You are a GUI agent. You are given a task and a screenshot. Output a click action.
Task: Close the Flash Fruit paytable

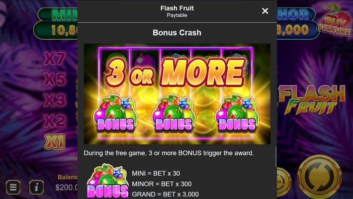click(x=265, y=11)
